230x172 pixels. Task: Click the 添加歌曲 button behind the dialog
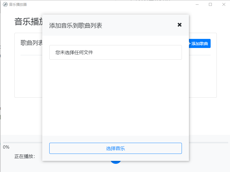[x=200, y=43]
